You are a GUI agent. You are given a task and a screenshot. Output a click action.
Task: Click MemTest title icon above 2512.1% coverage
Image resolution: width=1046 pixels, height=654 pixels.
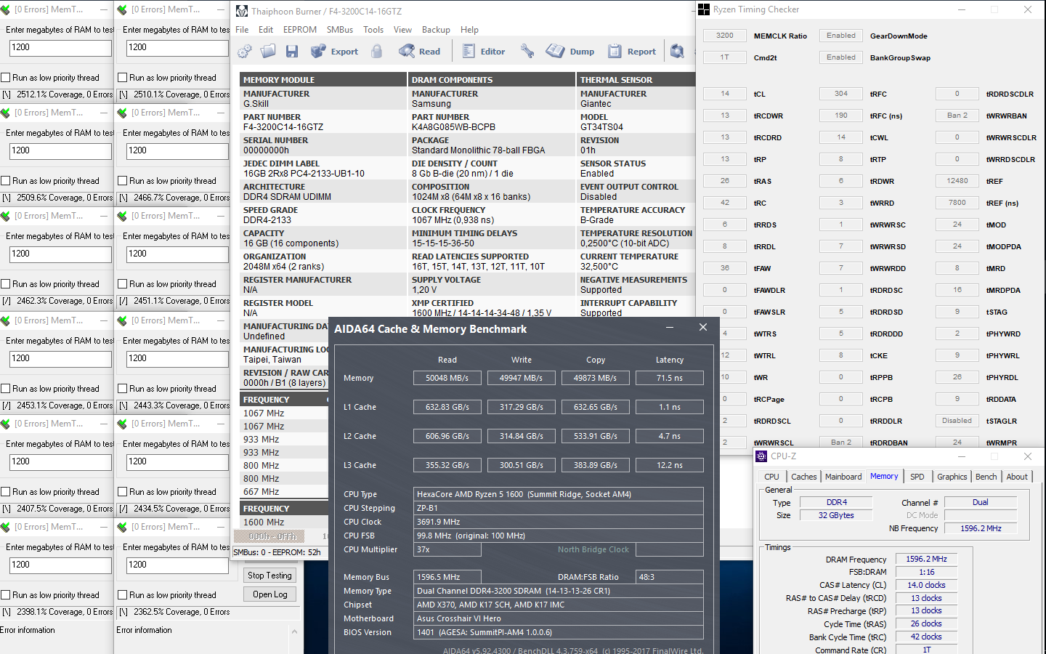6,9
